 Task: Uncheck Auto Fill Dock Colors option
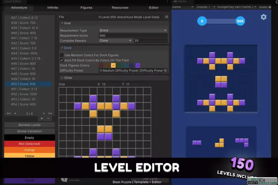(x=62, y=60)
